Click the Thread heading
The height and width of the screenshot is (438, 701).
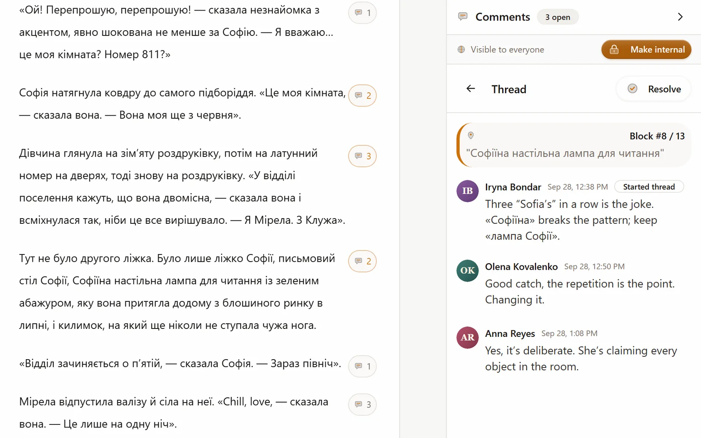509,89
